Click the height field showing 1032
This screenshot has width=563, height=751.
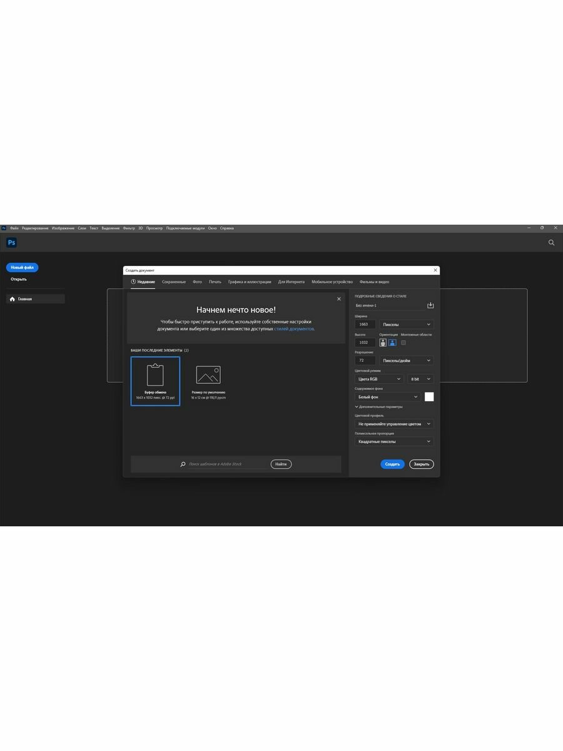pos(365,343)
